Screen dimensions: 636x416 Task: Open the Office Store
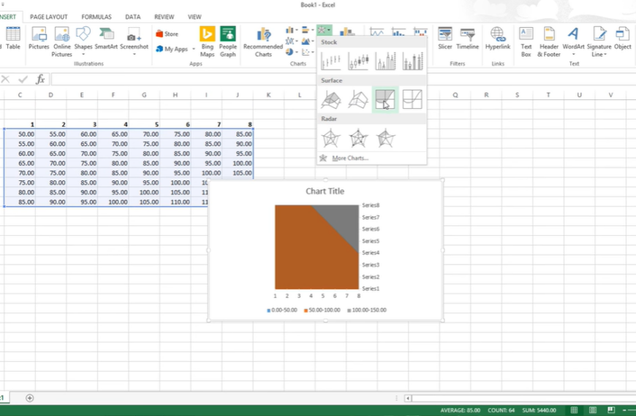click(x=167, y=34)
